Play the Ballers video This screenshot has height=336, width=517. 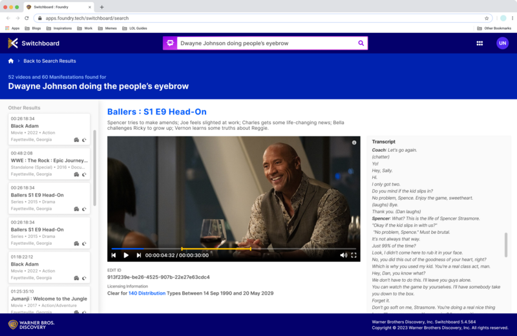pos(126,255)
